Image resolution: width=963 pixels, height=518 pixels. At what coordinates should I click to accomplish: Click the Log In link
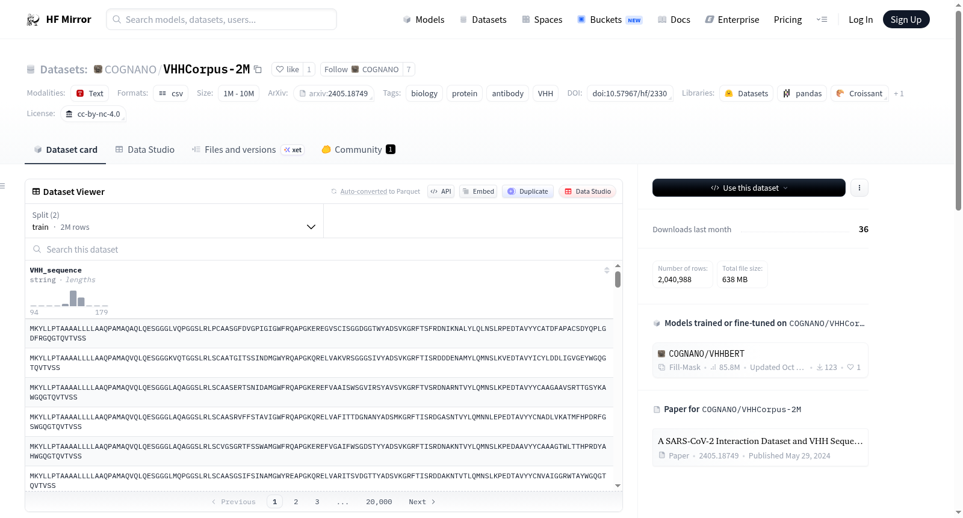click(861, 19)
